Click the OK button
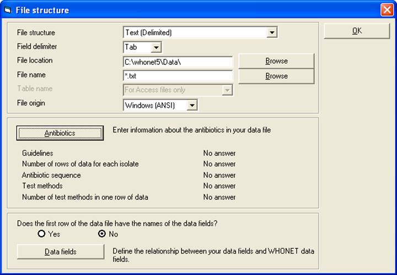This screenshot has width=397, height=275. click(x=357, y=31)
